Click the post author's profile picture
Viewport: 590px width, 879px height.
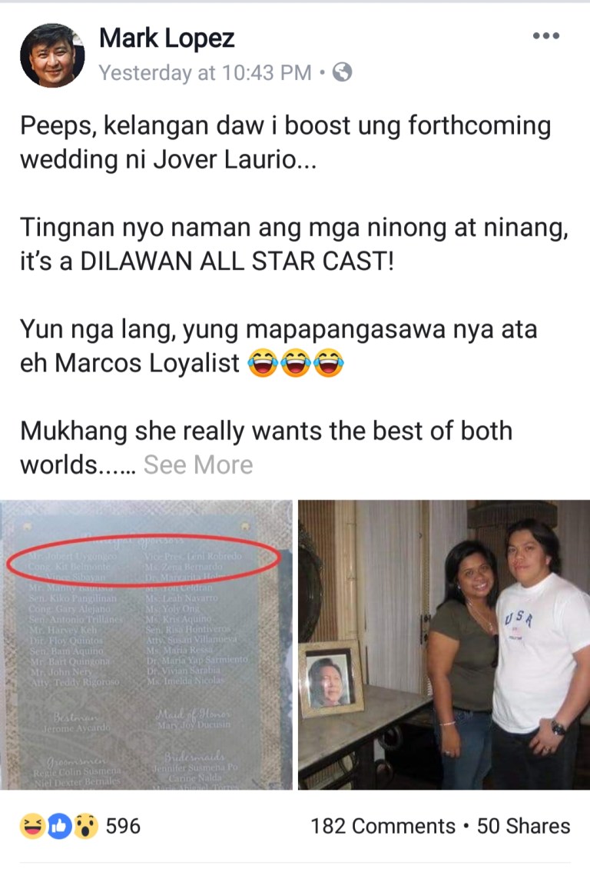pos(52,55)
